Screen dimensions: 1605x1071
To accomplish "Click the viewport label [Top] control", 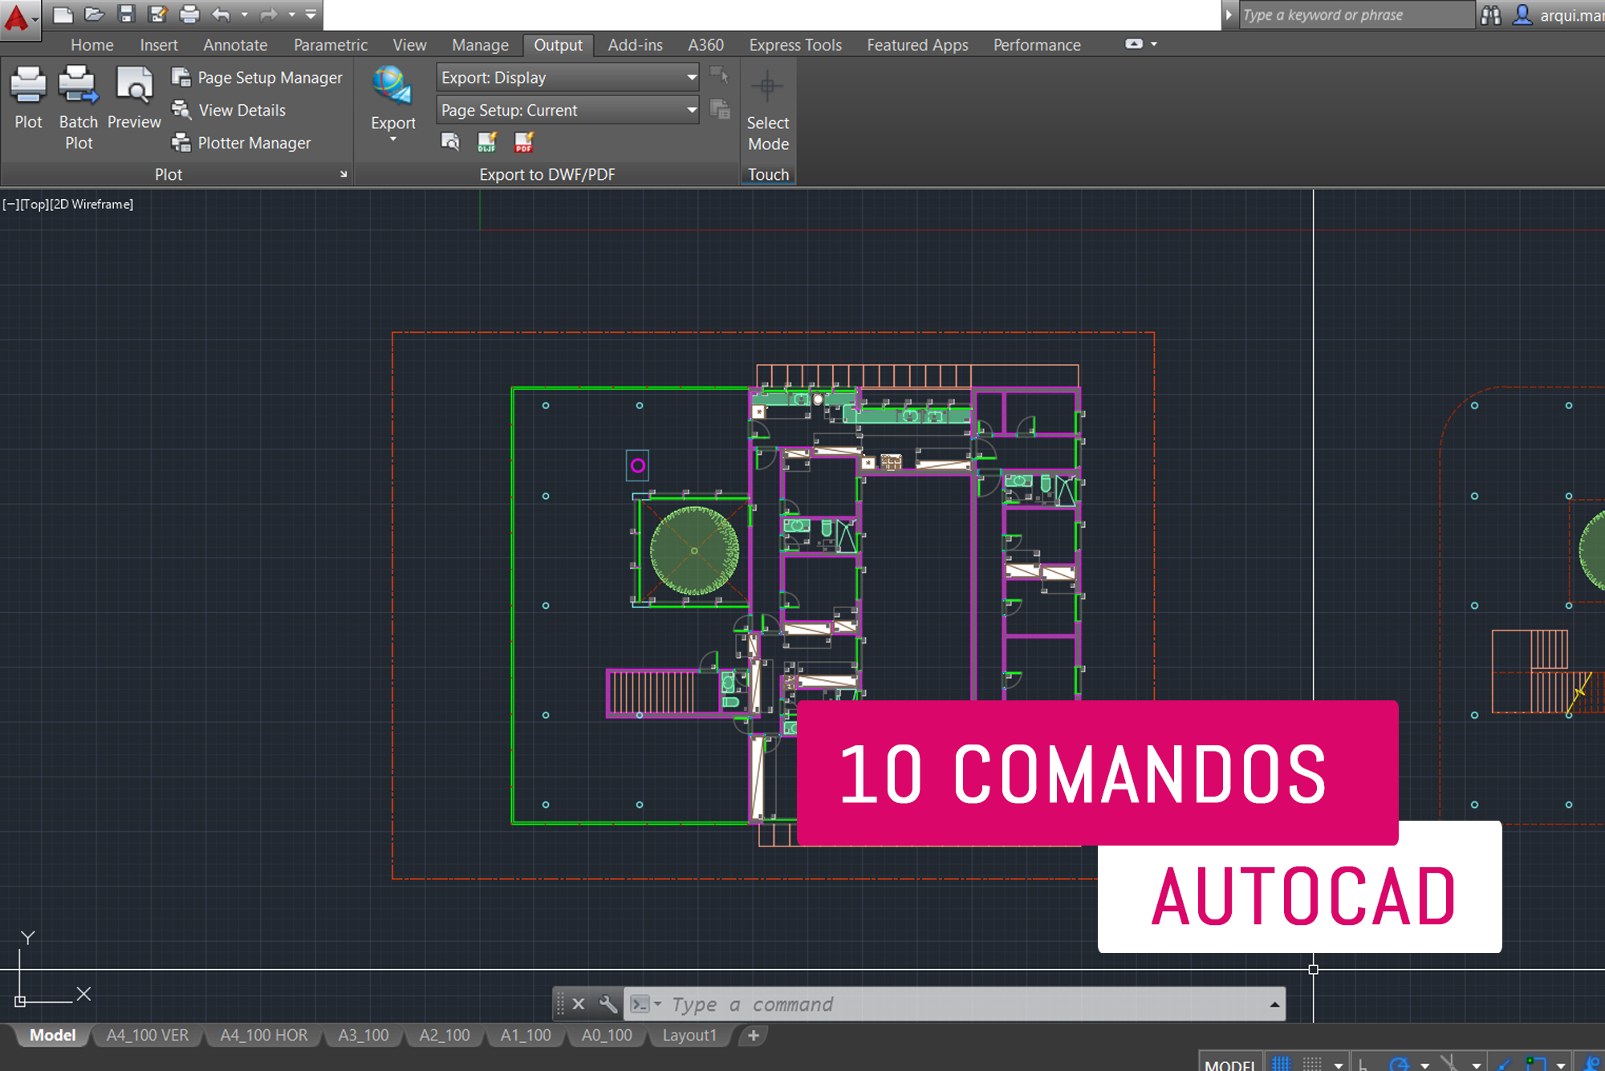I will click(x=35, y=204).
